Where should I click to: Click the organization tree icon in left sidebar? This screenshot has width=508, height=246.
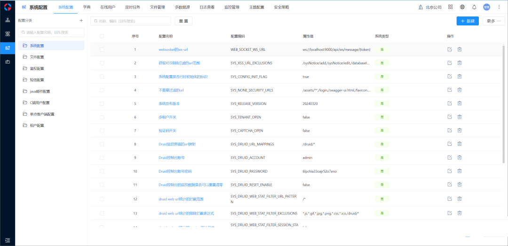click(8, 21)
